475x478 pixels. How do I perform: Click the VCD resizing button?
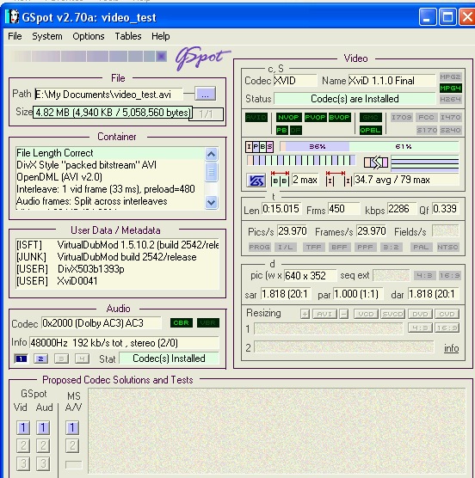coord(366,314)
